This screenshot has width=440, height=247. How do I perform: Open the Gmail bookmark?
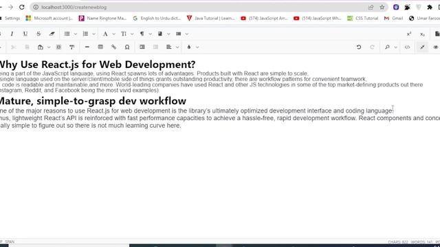(x=393, y=19)
